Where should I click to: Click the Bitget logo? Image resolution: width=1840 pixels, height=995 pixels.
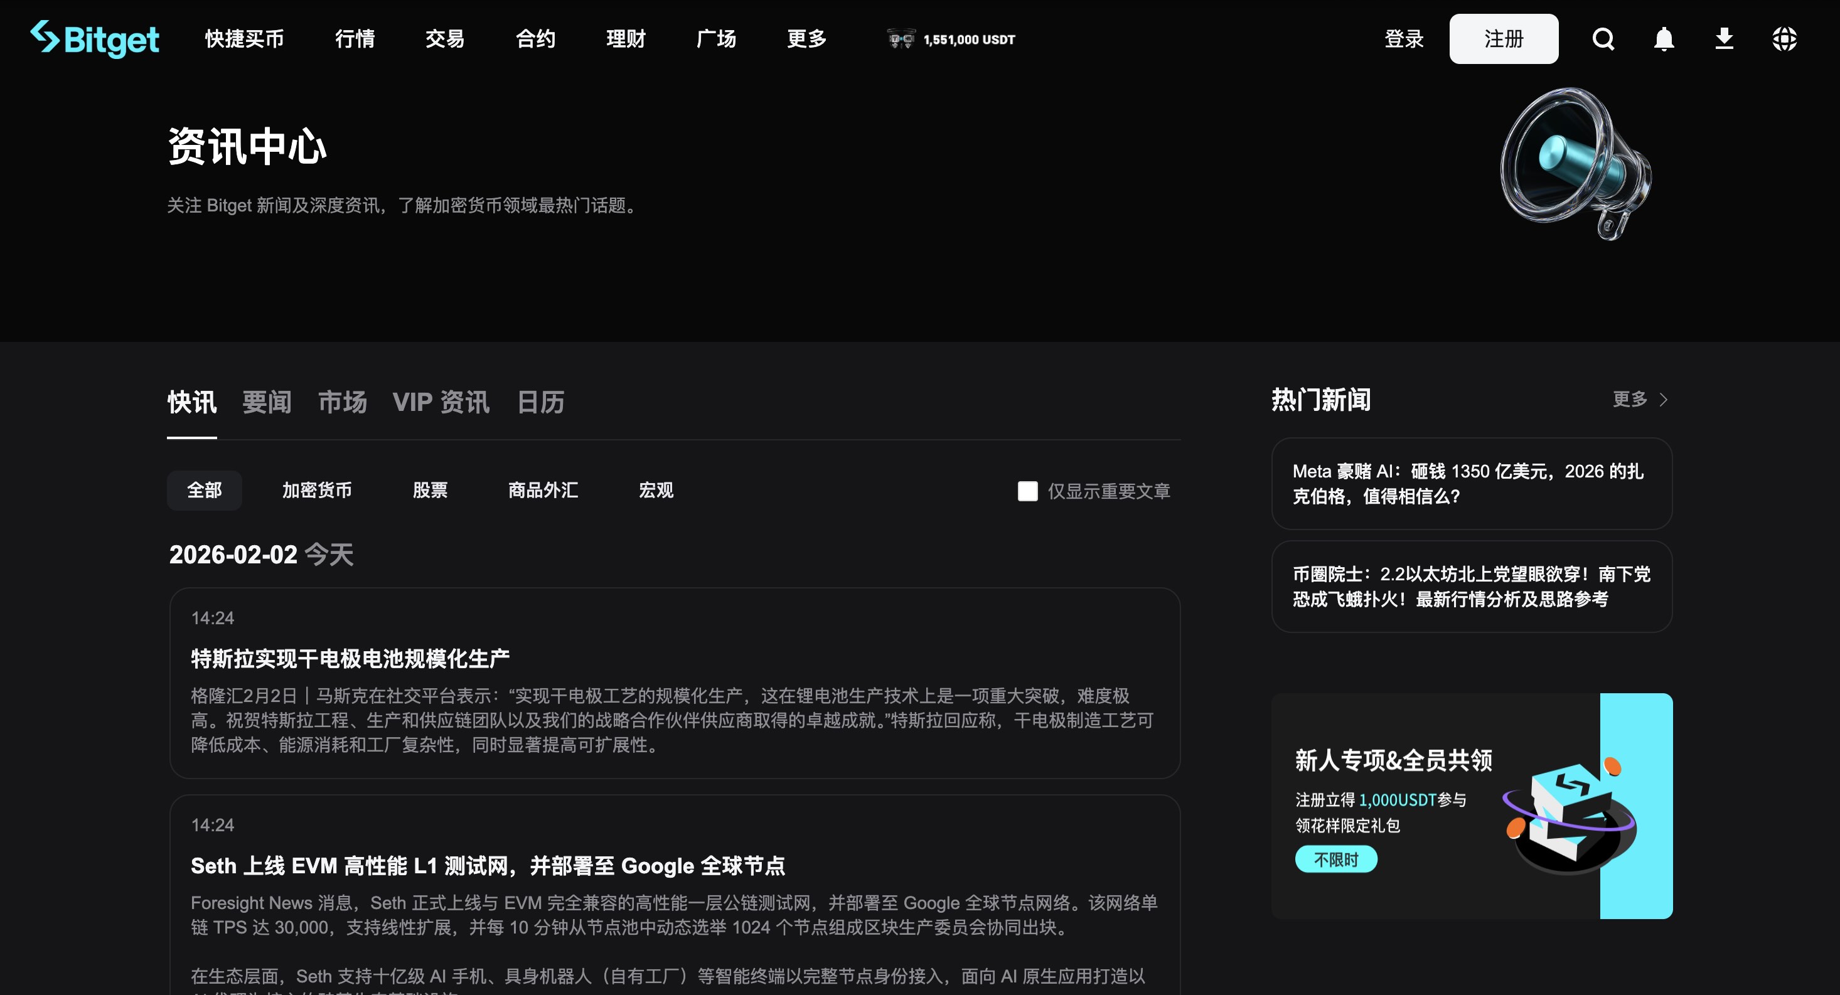(x=94, y=38)
